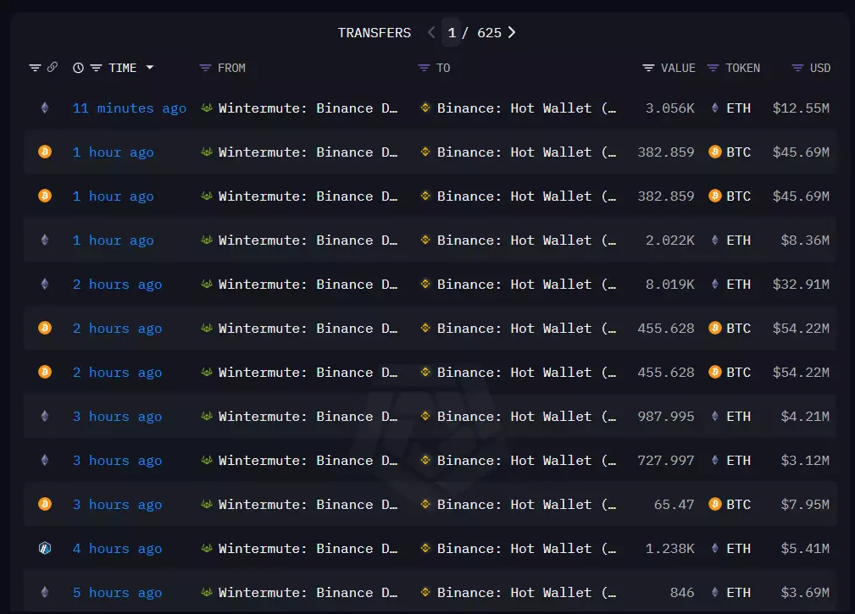Expand the TIME sort dropdown arrow
855x614 pixels.
click(150, 68)
